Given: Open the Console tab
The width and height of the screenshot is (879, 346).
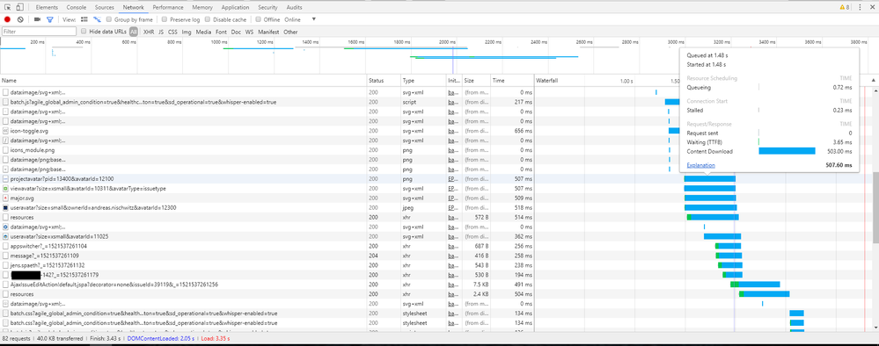Looking at the screenshot, I should 77,7.
